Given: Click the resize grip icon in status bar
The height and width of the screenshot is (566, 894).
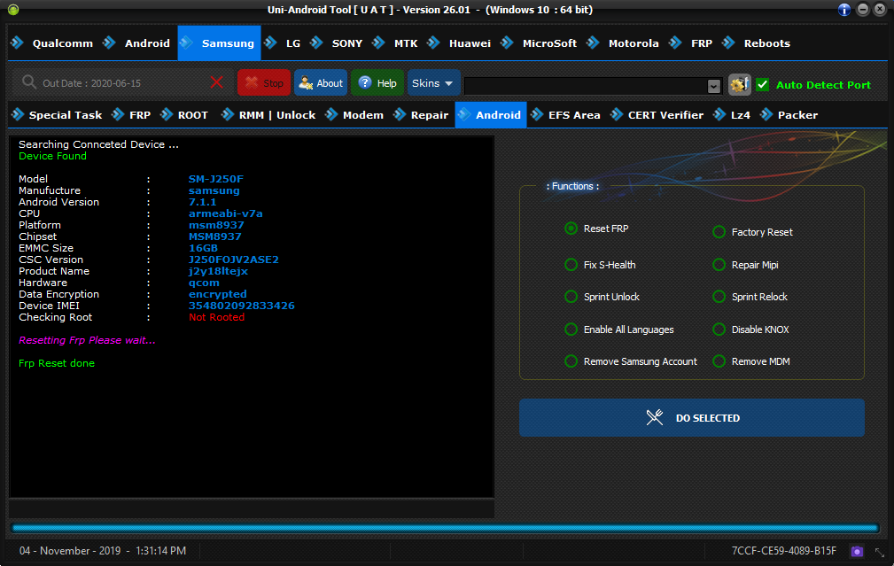Looking at the screenshot, I should (x=879, y=551).
